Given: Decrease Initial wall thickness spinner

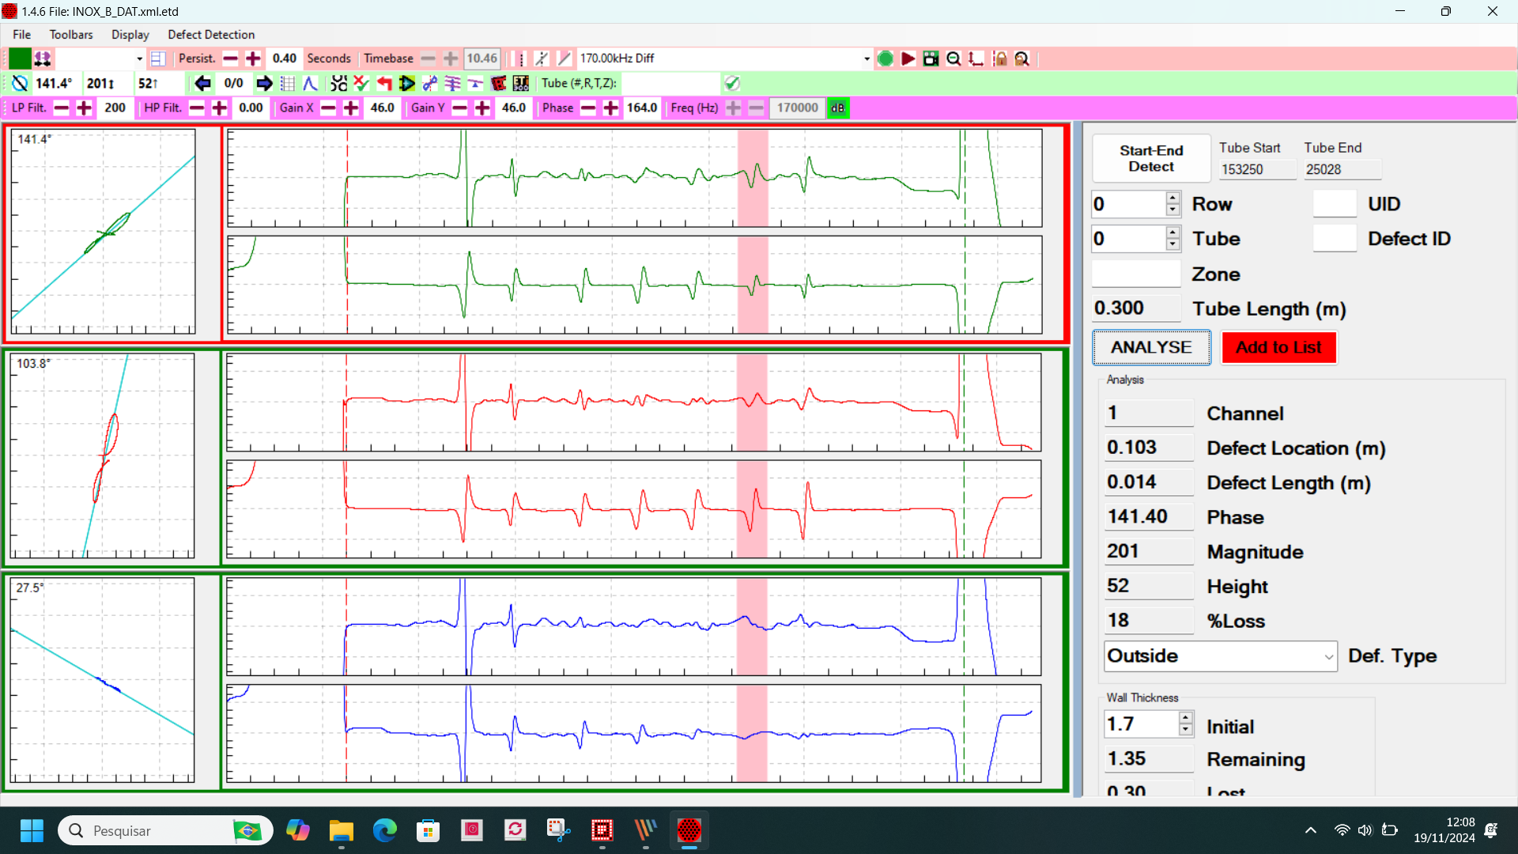Looking at the screenshot, I should coord(1185,730).
